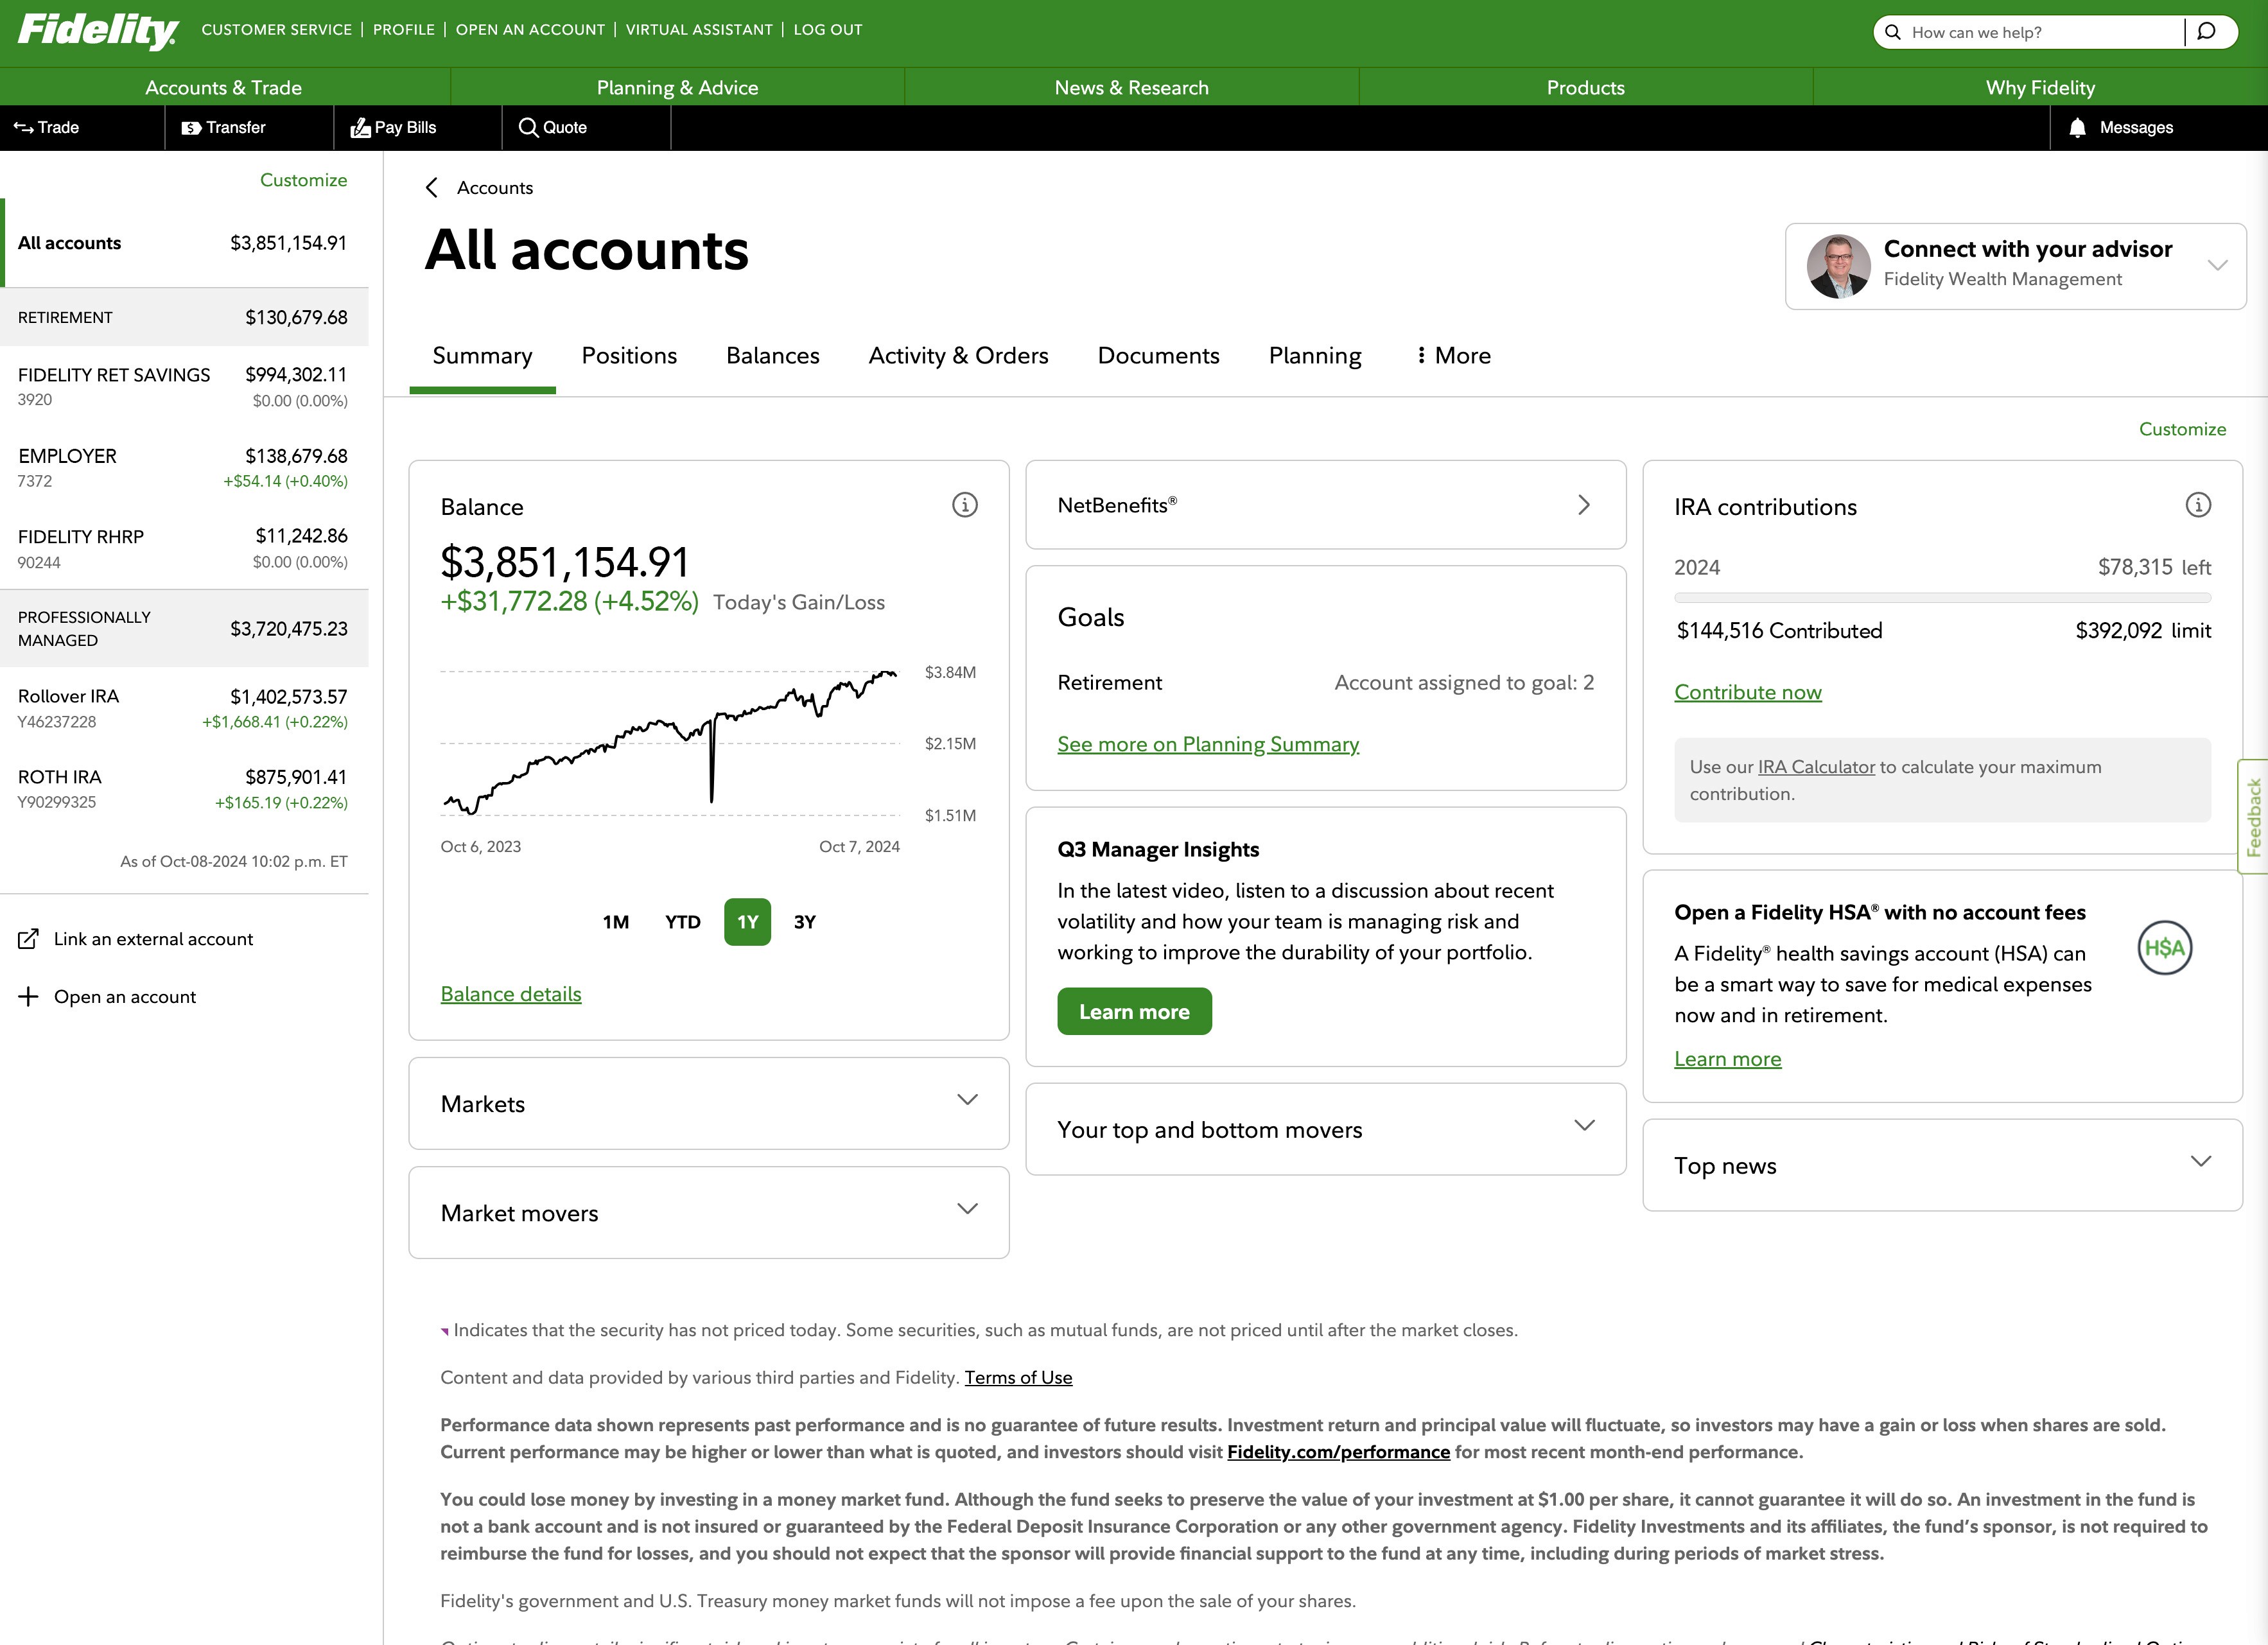Open the Planning & Advice menu

click(x=677, y=88)
